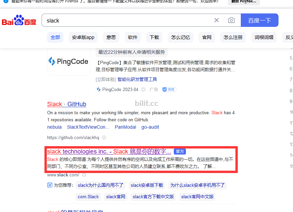The height and width of the screenshot is (212, 293).
Task: Open camera image search
Action: coord(231,20)
